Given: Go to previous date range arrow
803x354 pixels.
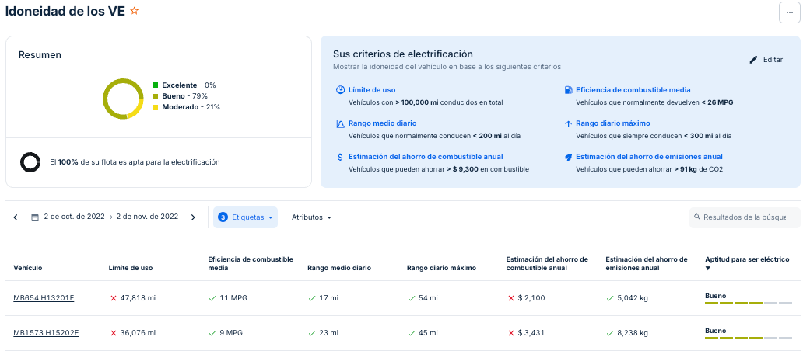Looking at the screenshot, I should click(x=16, y=217).
